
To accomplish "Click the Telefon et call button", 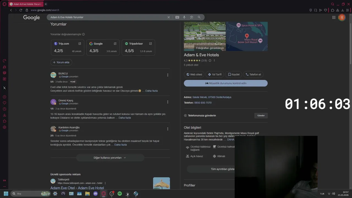I will tap(253, 75).
